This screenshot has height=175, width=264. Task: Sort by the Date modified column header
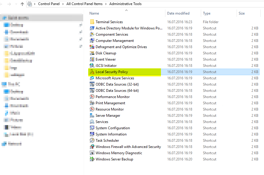(x=178, y=13)
